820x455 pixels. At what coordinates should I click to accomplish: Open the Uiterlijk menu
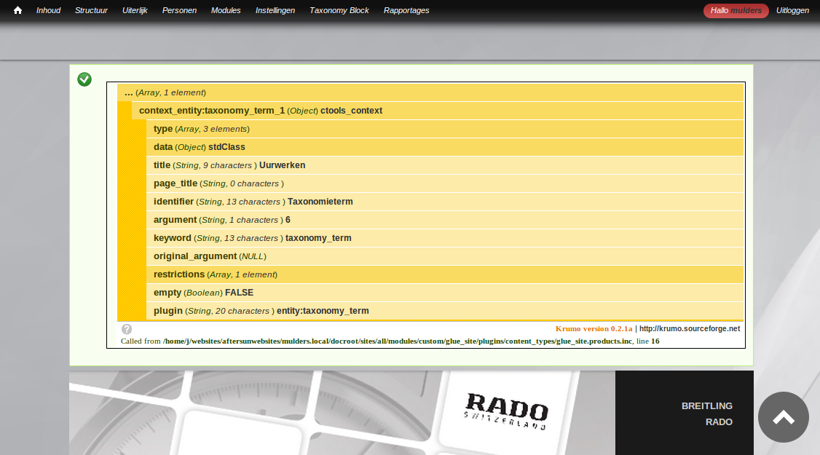tap(135, 10)
